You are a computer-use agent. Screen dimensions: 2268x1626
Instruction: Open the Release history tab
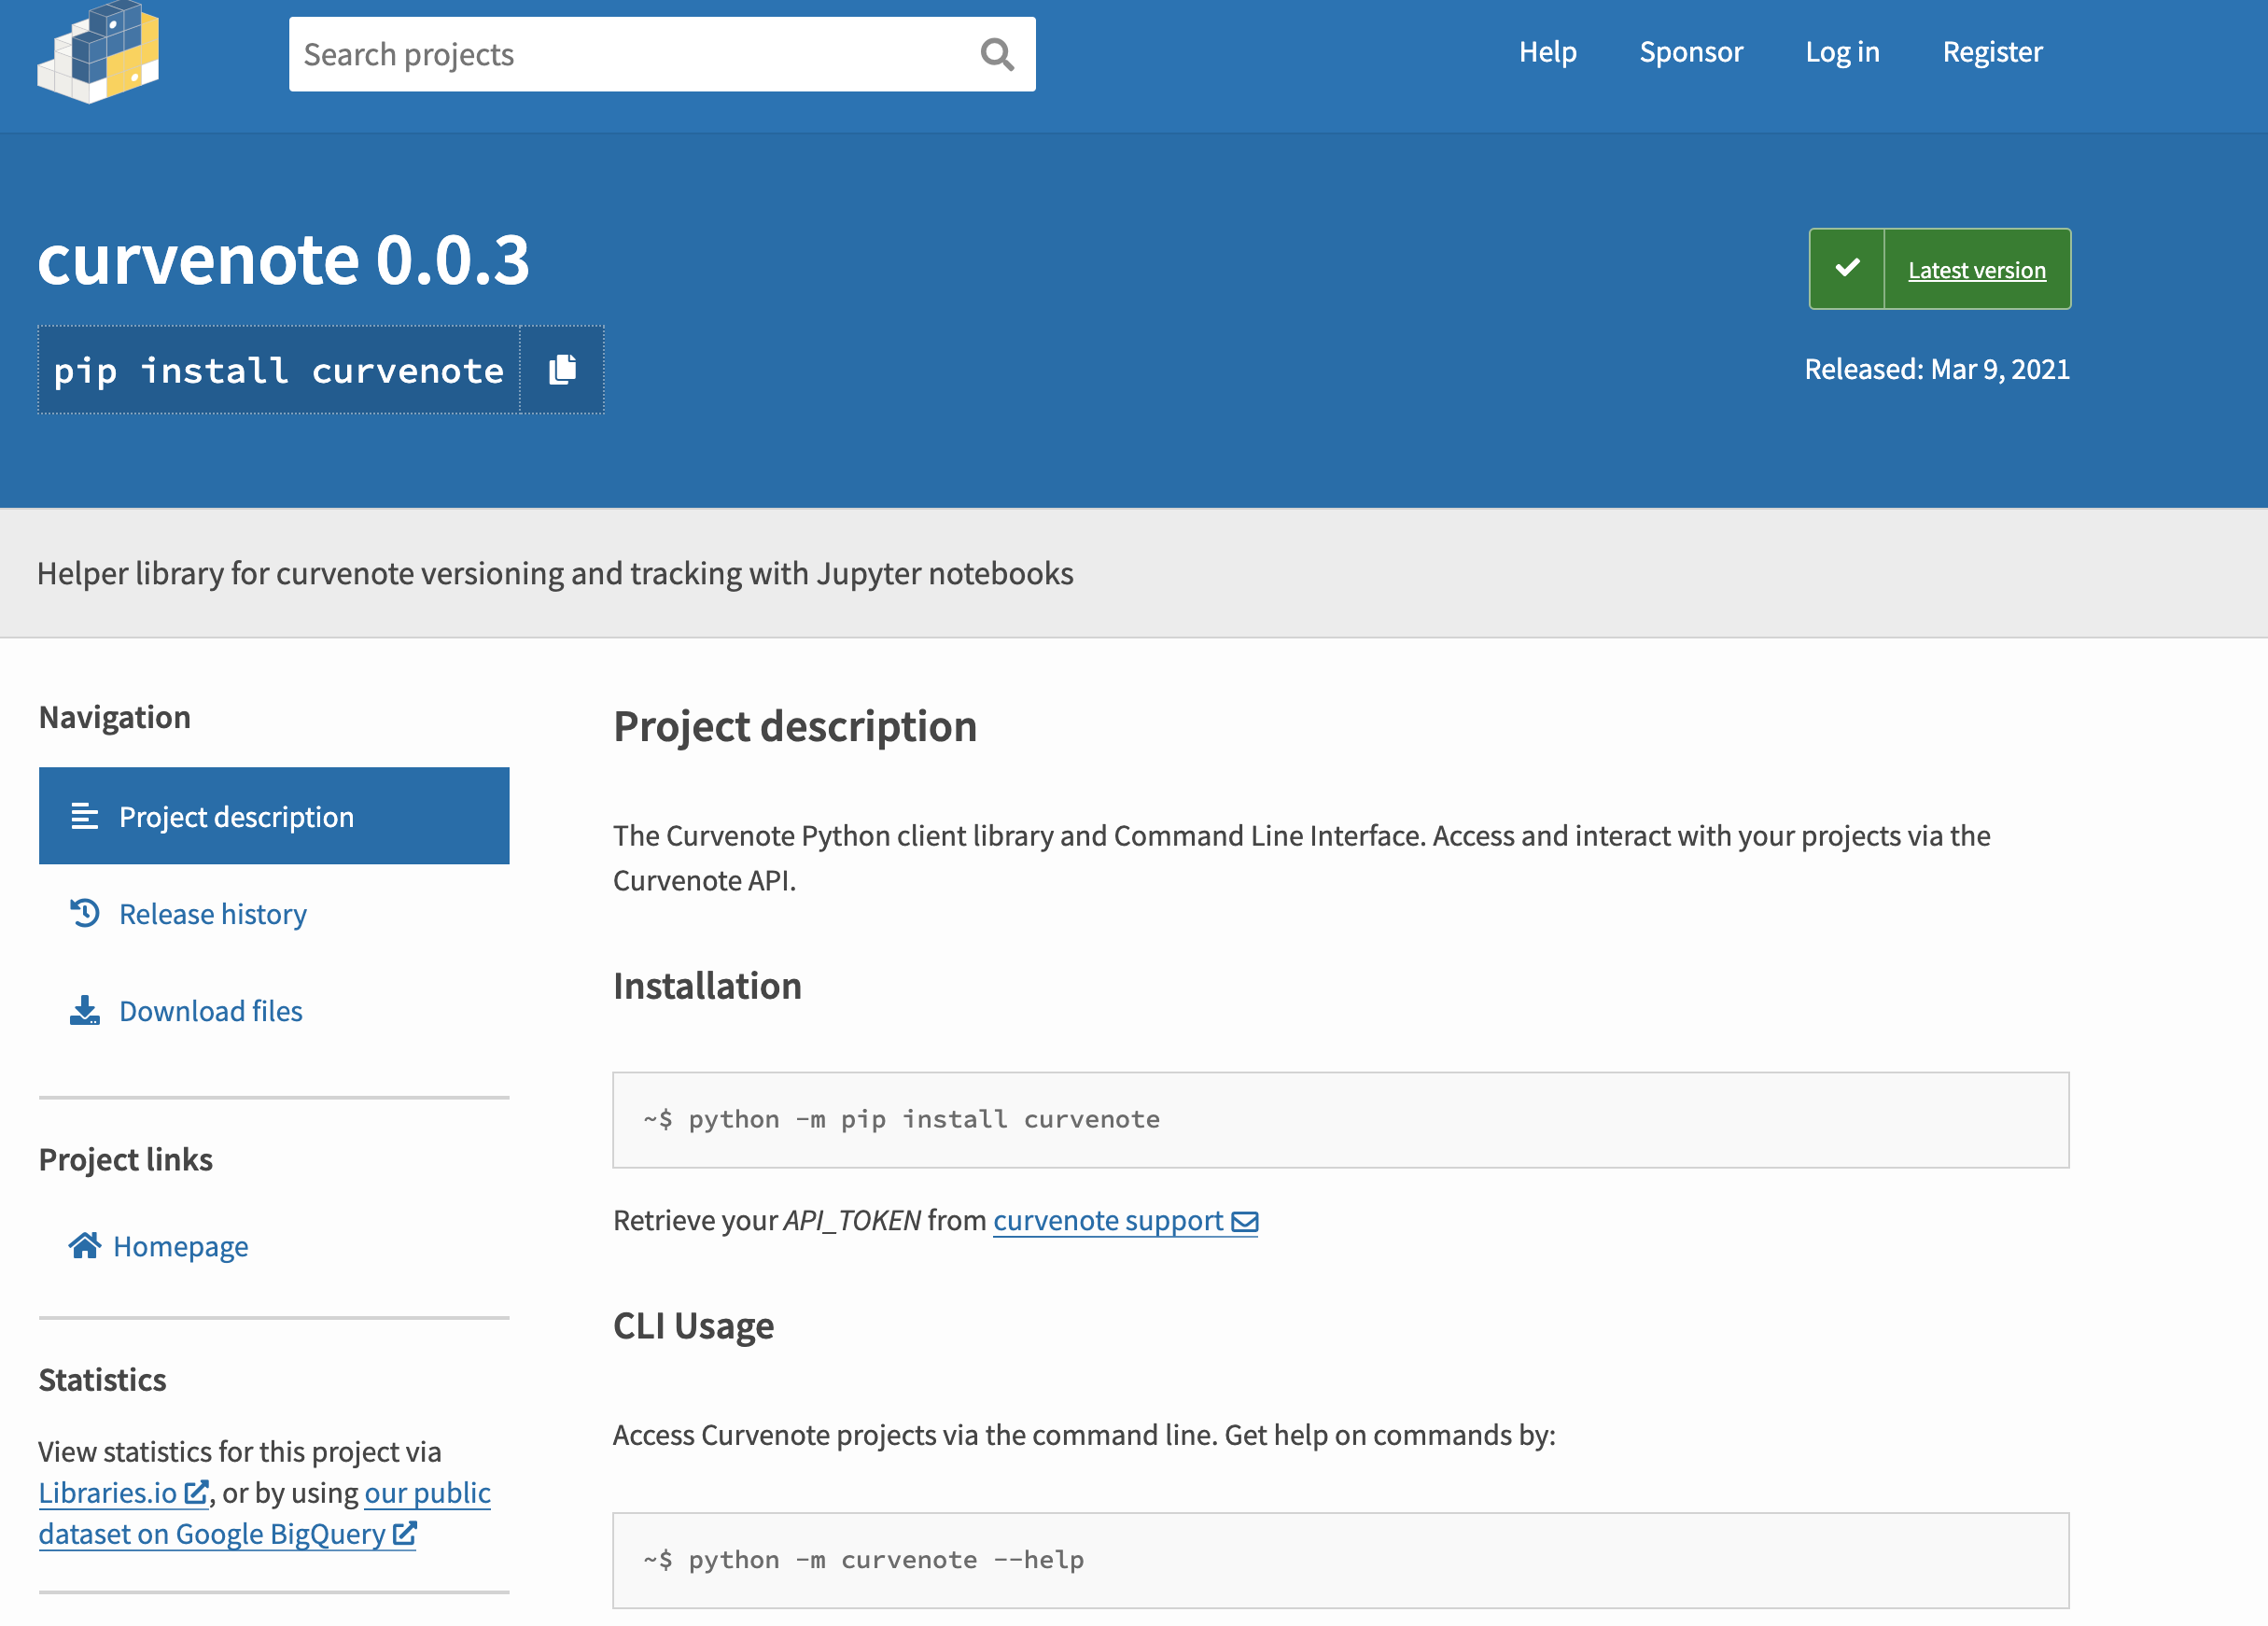pyautogui.click(x=274, y=913)
